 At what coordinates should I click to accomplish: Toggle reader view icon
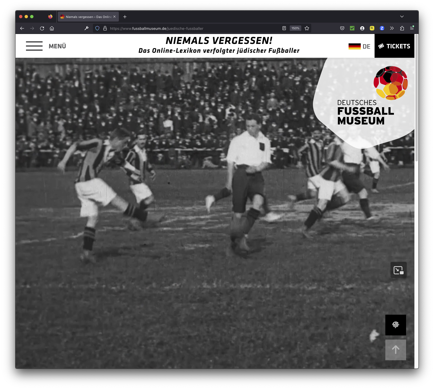[x=284, y=28]
